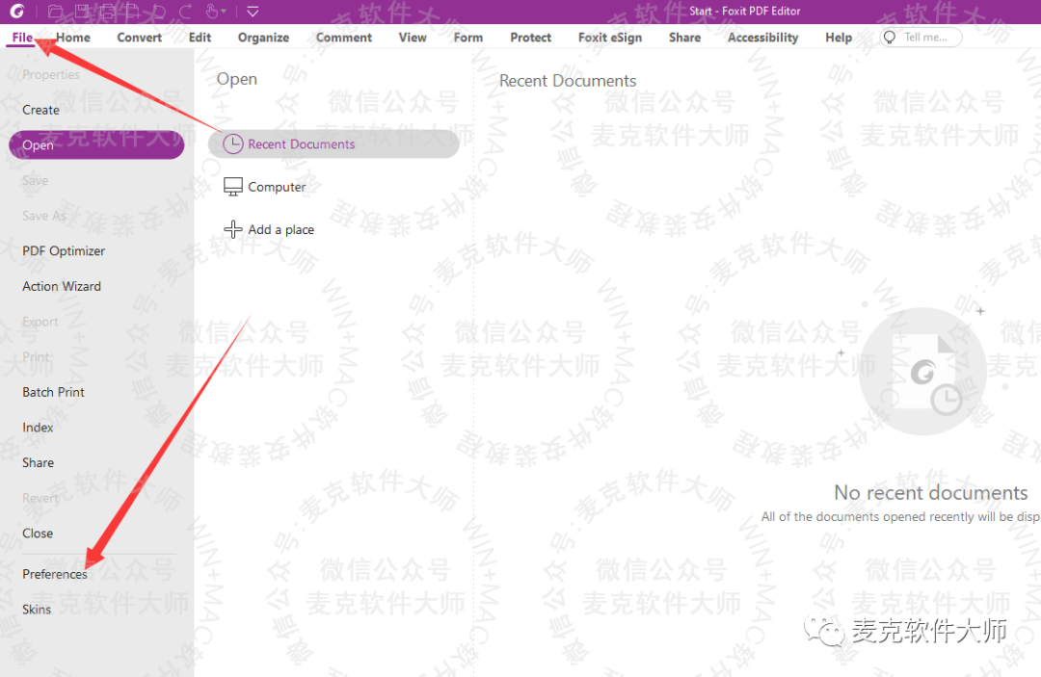Select Export in the File menu
1041x677 pixels.
click(40, 322)
